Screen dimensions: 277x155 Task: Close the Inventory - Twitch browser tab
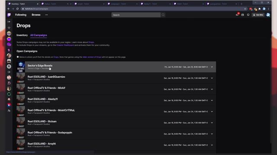coord(38,4)
